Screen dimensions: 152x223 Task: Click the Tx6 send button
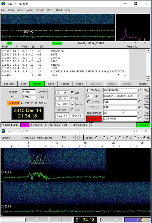click(146, 119)
